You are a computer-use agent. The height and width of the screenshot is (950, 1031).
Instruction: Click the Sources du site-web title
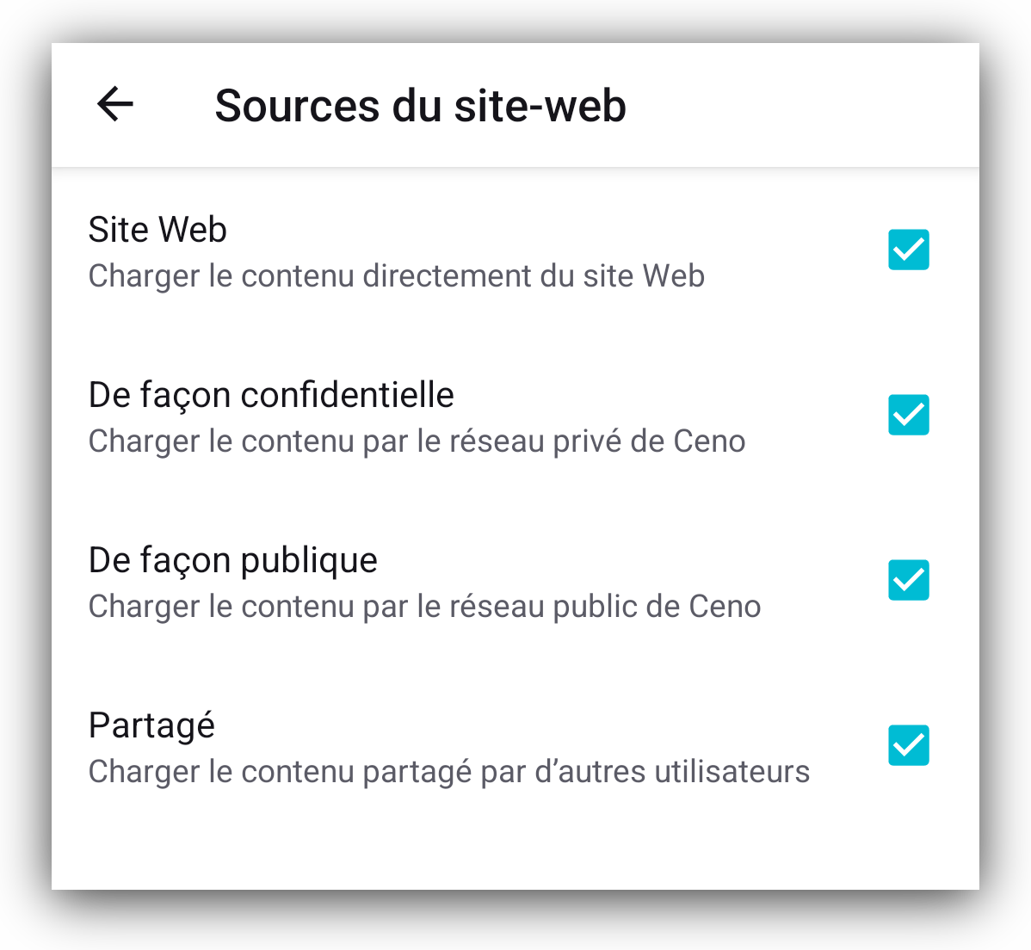(421, 104)
